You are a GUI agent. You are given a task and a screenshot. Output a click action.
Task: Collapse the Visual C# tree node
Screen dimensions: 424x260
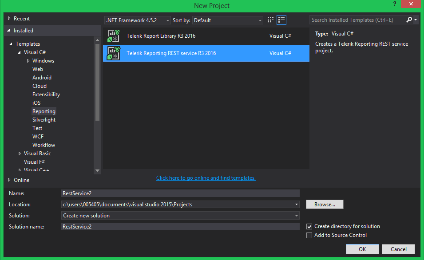tap(19, 52)
